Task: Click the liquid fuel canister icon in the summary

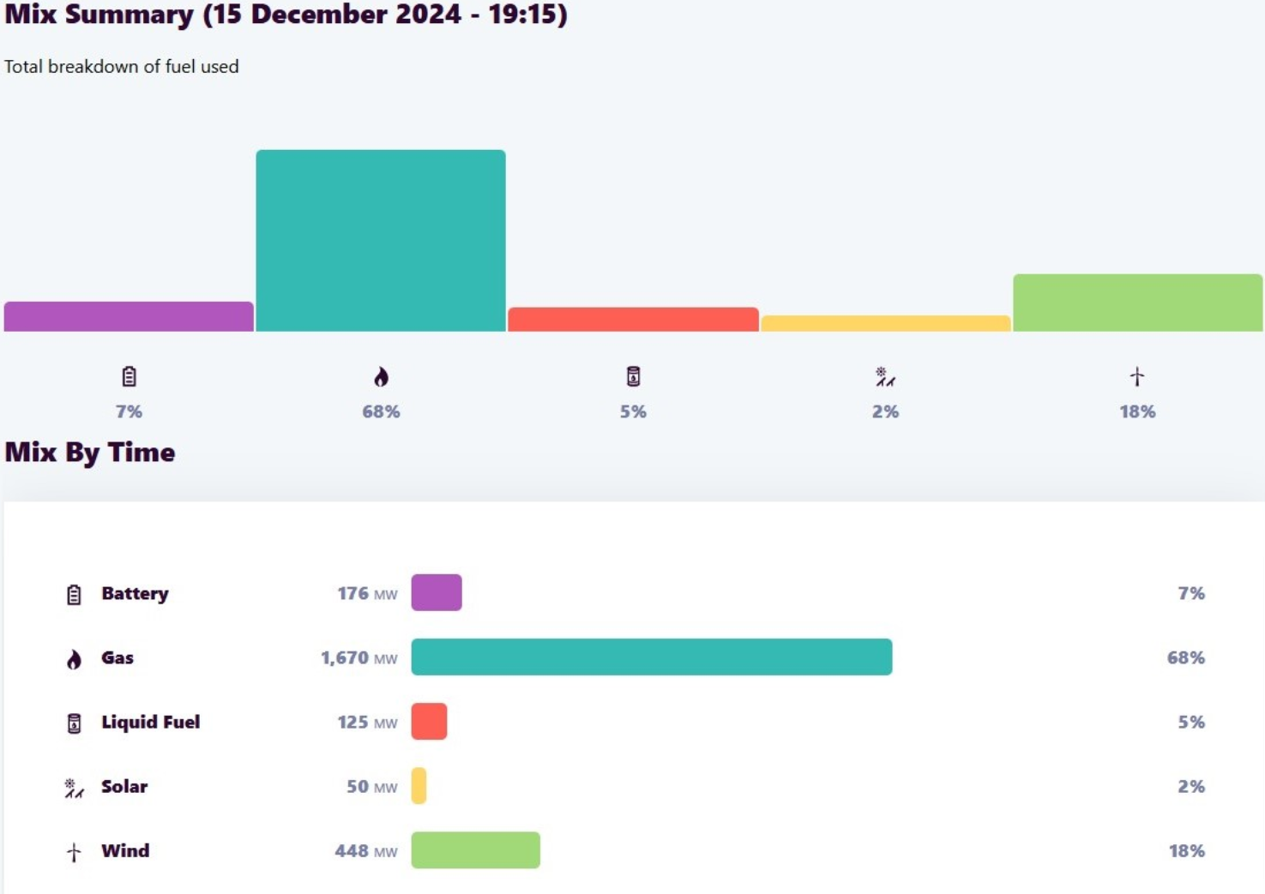Action: click(633, 376)
